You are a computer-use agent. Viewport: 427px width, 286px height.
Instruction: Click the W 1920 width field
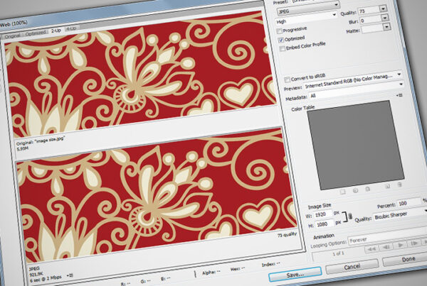(x=323, y=214)
